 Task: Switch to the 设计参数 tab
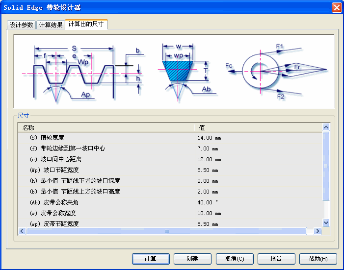coord(21,25)
